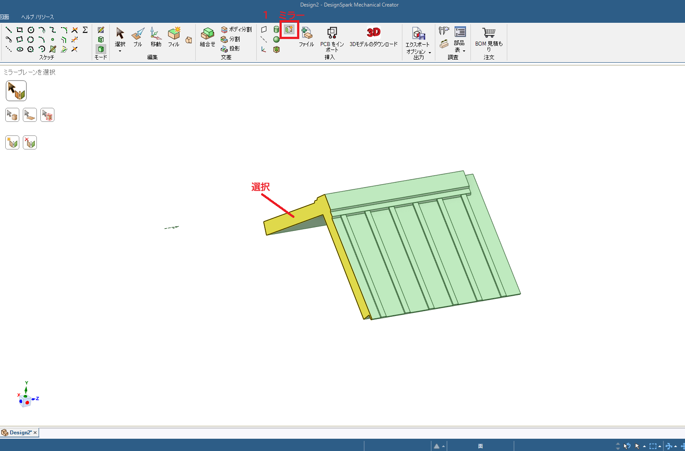The width and height of the screenshot is (685, 451).
Task: Click the Mirror tool in the ribbon
Action: click(x=289, y=30)
